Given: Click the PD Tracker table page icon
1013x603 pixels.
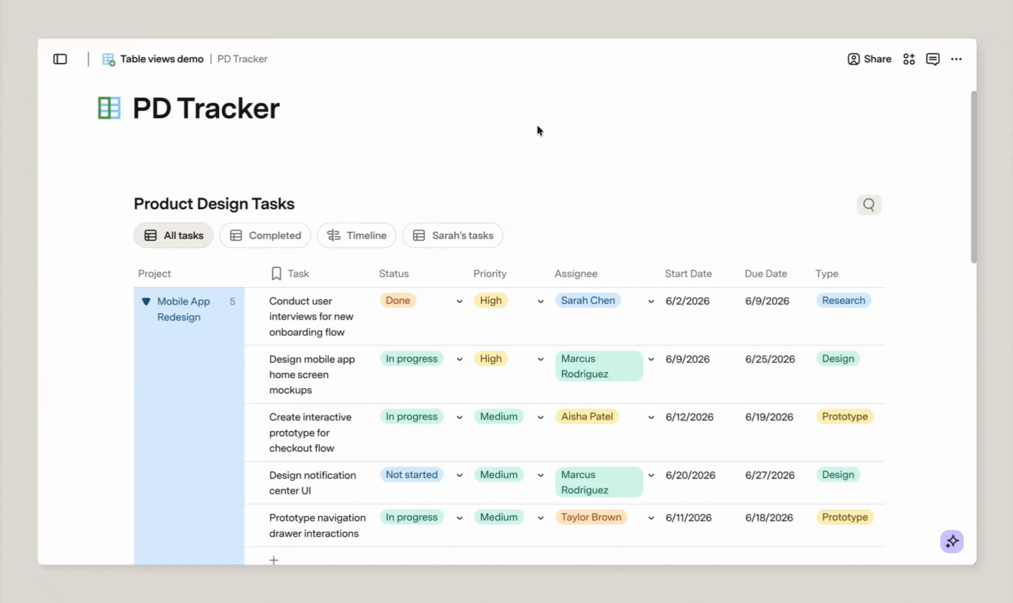Looking at the screenshot, I should coord(109,108).
